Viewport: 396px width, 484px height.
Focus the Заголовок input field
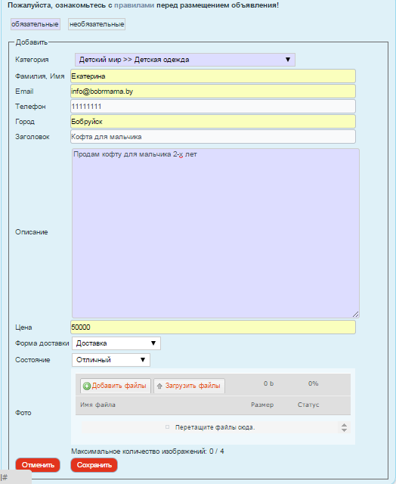(x=213, y=137)
